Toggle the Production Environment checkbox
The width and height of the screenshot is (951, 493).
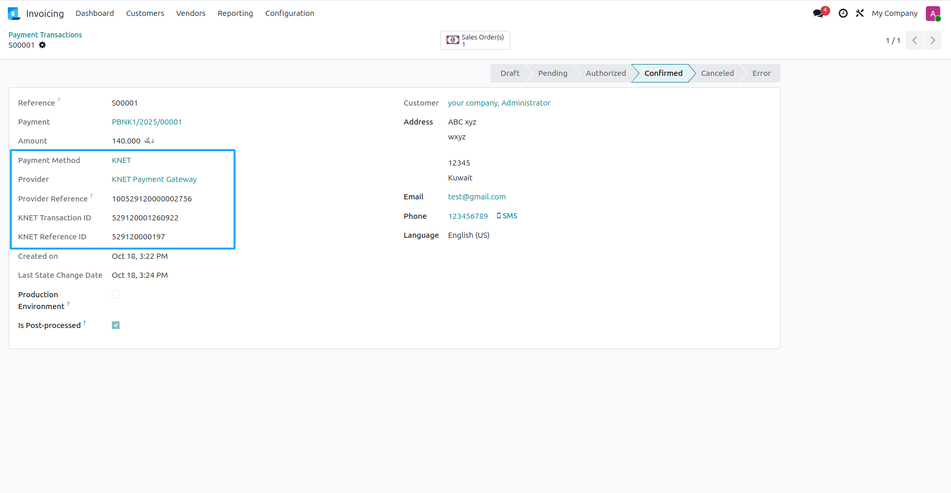point(116,294)
